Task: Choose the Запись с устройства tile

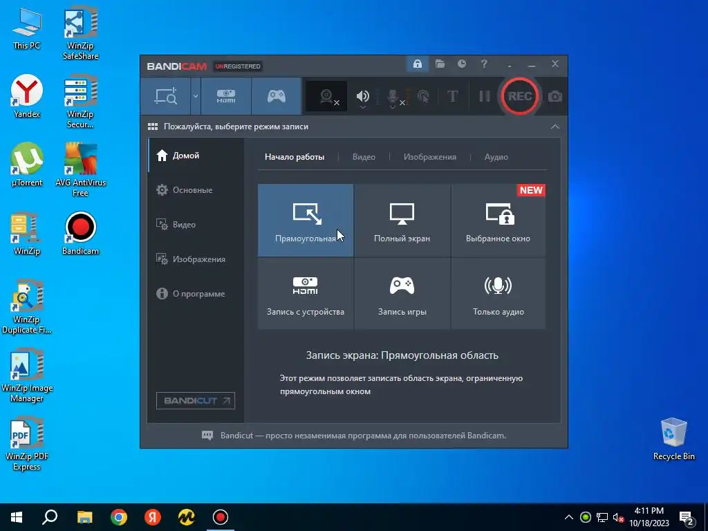Action: tap(306, 293)
